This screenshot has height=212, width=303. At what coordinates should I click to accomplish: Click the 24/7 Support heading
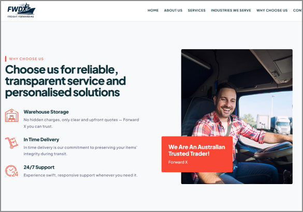[39, 167]
